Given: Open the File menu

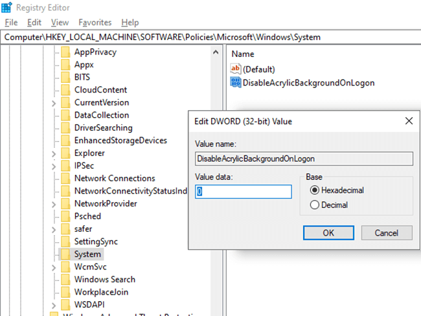Looking at the screenshot, I should (11, 22).
